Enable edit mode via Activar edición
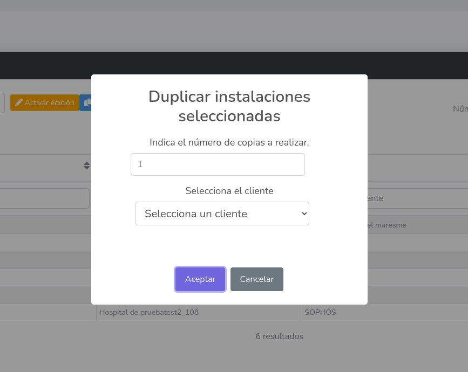The height and width of the screenshot is (372, 468). tap(44, 102)
